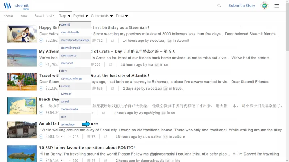Upvote the BONITO questions post
Screen dimensions: 289x162
(41, 160)
